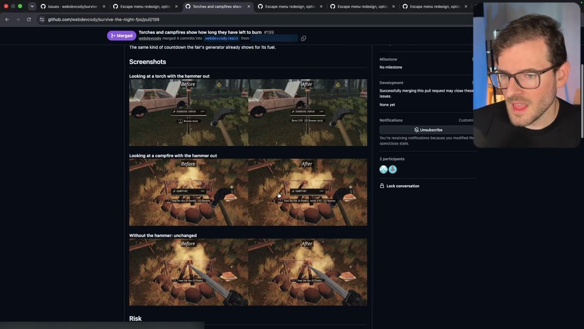Click the forward navigation arrow
The width and height of the screenshot is (584, 329).
(18, 19)
